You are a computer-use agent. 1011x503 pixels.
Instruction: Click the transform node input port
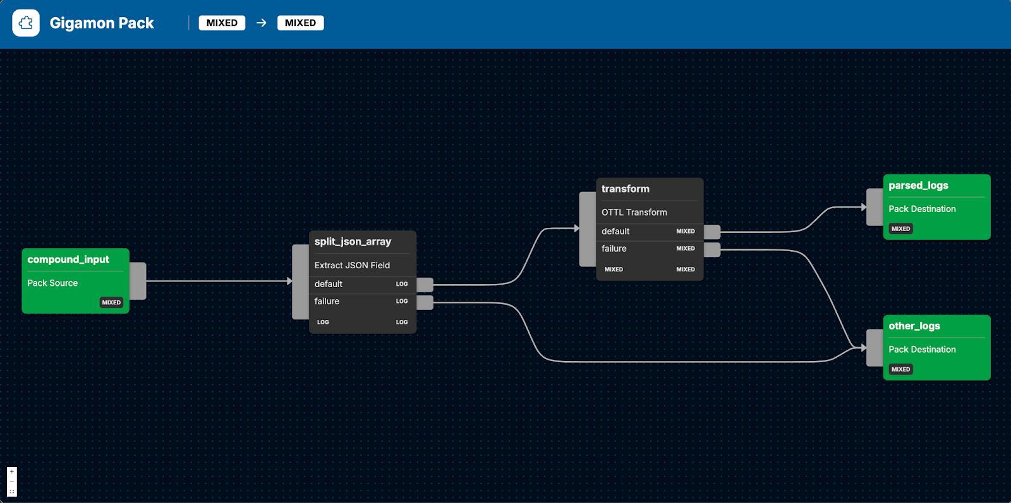tap(587, 228)
